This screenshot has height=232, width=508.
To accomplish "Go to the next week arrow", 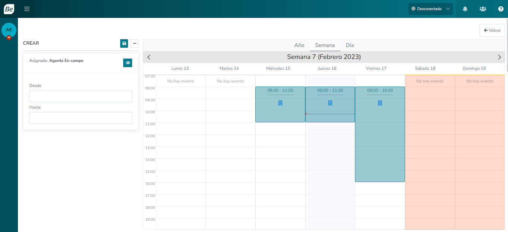I will click(499, 57).
